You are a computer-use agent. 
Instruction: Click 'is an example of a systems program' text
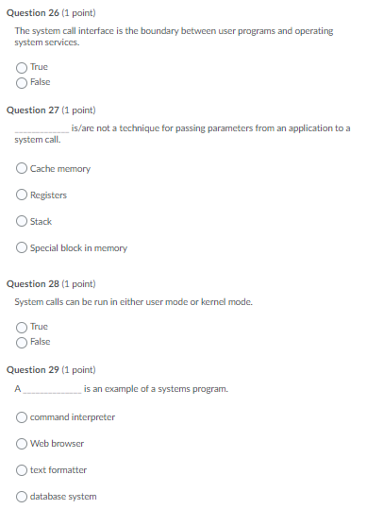[x=156, y=389]
